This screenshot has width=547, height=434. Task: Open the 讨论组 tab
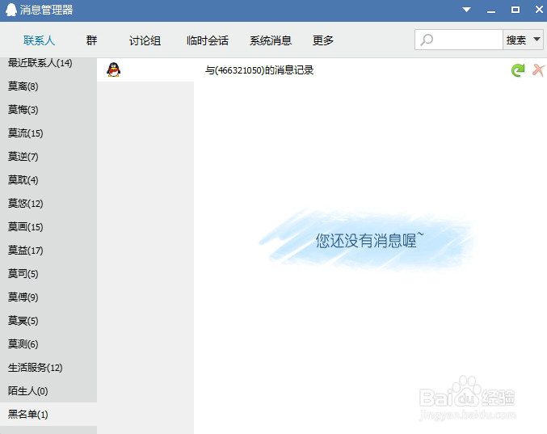tap(145, 40)
